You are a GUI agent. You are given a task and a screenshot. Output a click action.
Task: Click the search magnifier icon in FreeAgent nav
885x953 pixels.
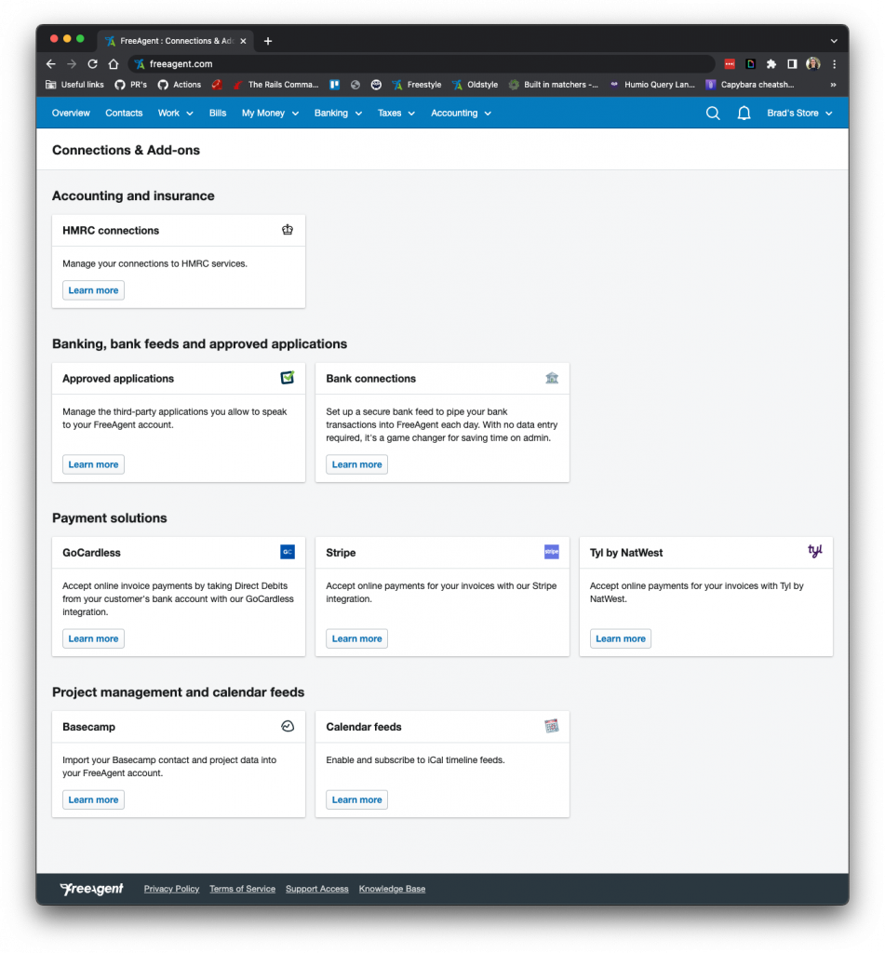coord(713,113)
